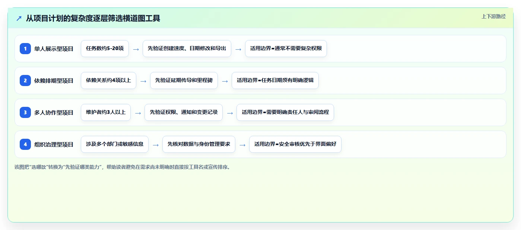Click the 先验证权限、通知和变更记录 box
521x230 pixels.
pos(184,112)
